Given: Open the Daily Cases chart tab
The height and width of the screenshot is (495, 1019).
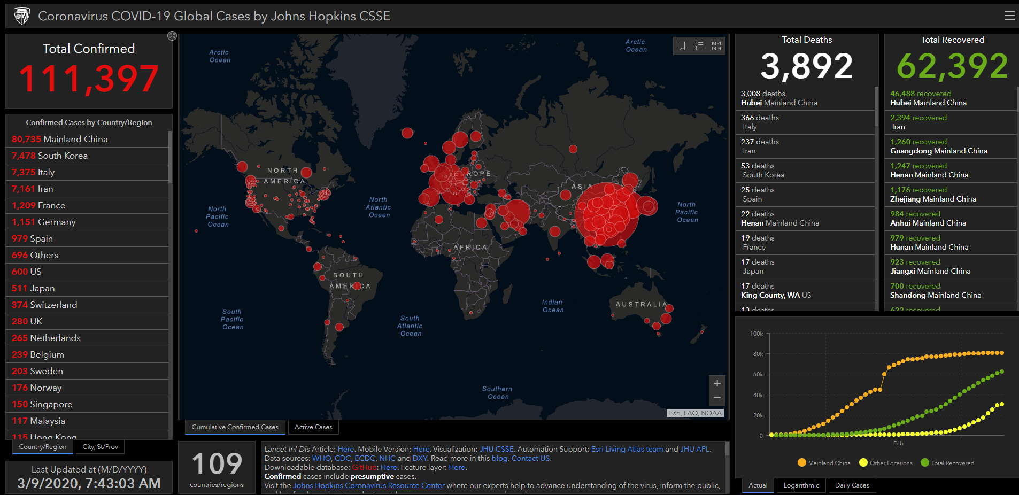Looking at the screenshot, I should coord(852,485).
